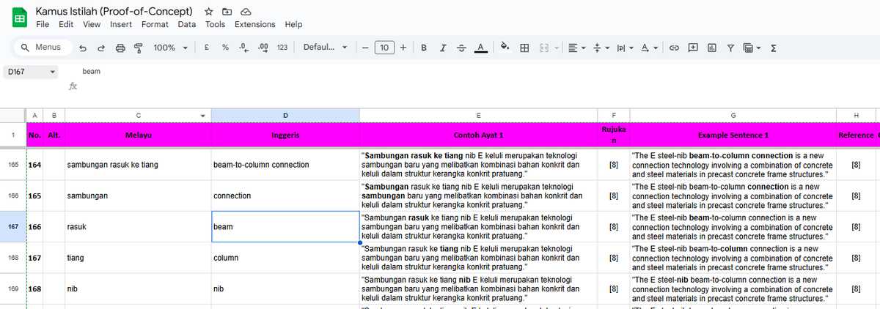Click the Inggeris header cell

285,135
